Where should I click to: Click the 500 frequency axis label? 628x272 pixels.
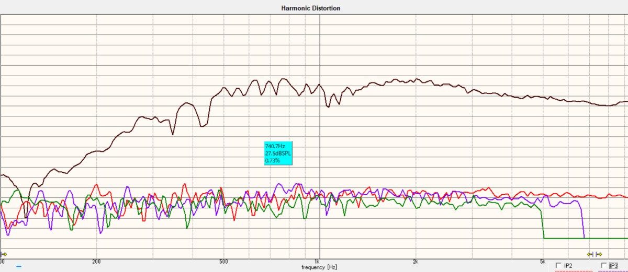(223, 261)
